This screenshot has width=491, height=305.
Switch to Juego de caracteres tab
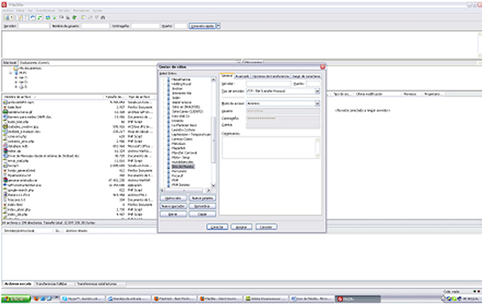pyautogui.click(x=306, y=76)
